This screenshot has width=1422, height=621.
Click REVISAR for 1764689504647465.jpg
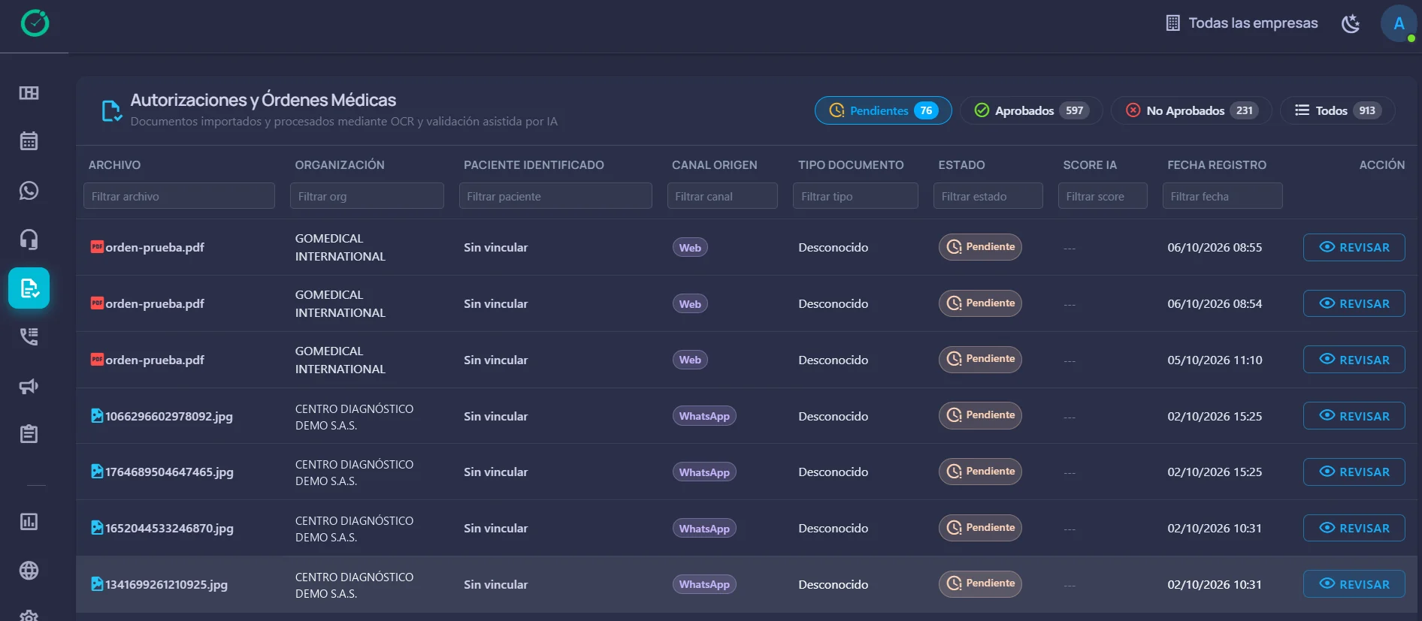[1354, 472]
